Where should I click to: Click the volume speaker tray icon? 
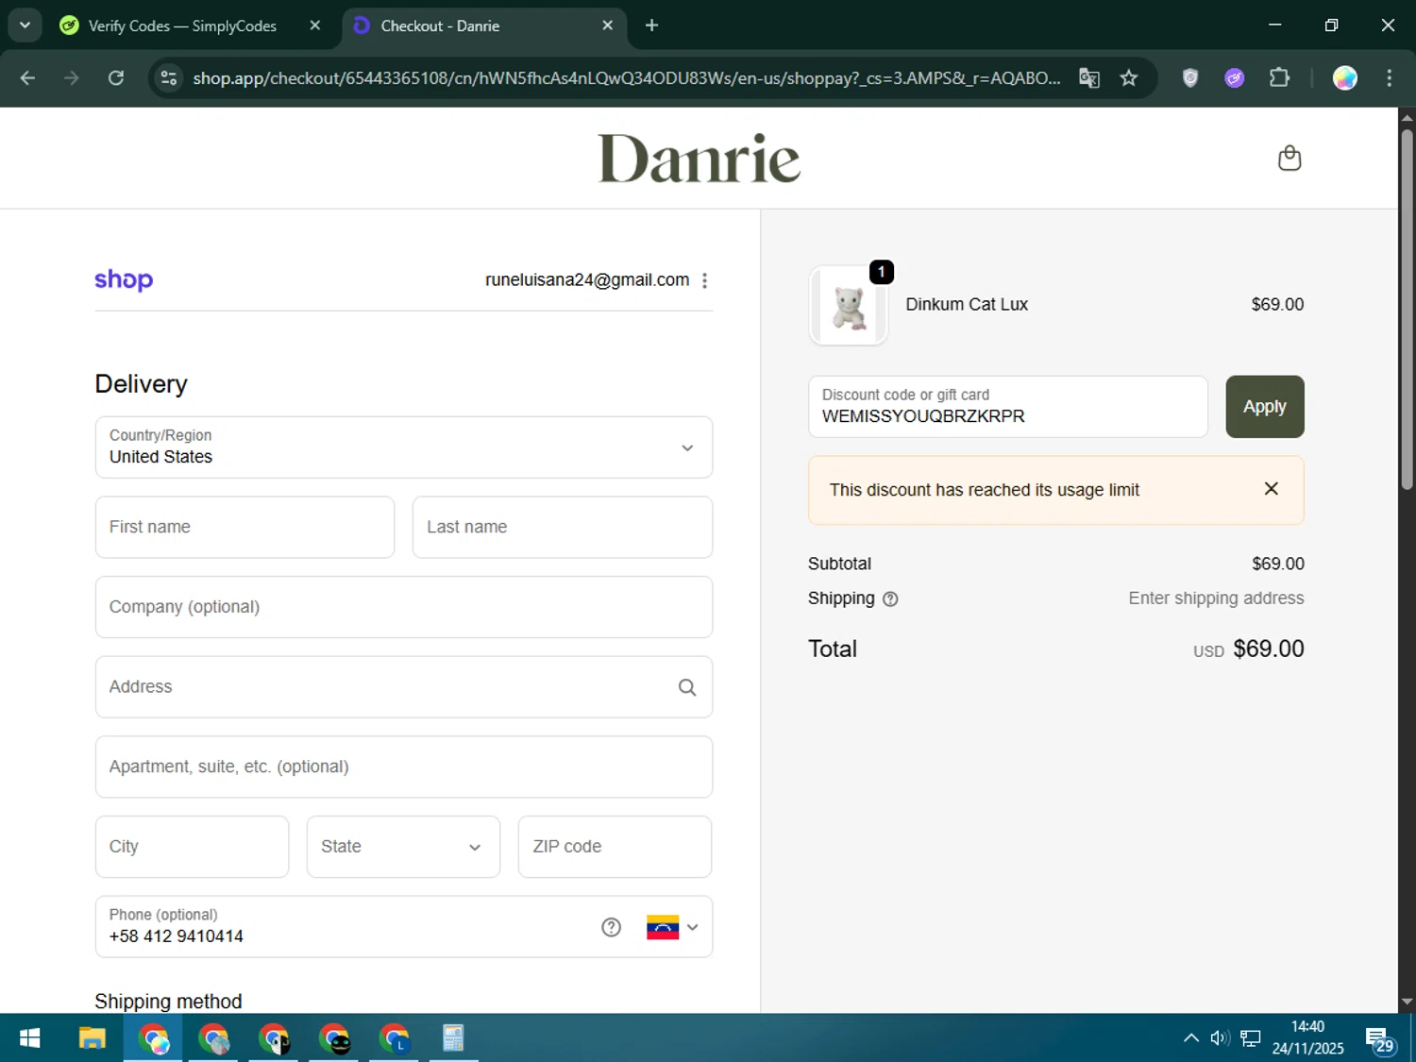click(x=1220, y=1038)
